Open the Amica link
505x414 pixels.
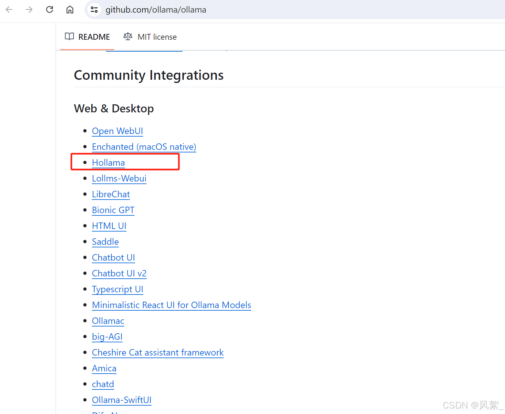tap(104, 368)
